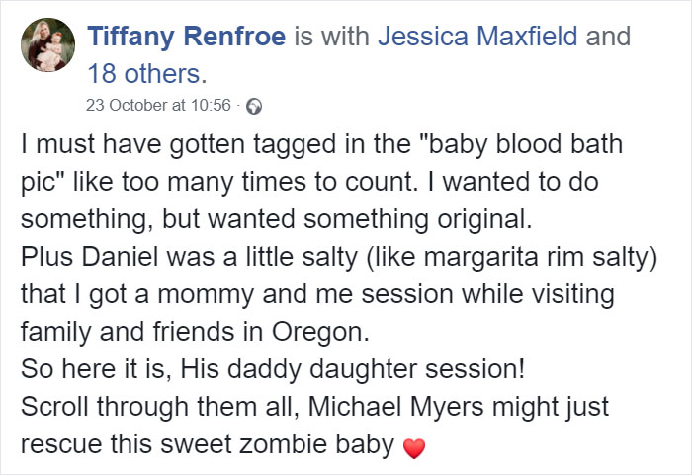Screen dimensions: 692x475
Task: Open Tiffany Renfroe's profile picture
Action: (47, 44)
